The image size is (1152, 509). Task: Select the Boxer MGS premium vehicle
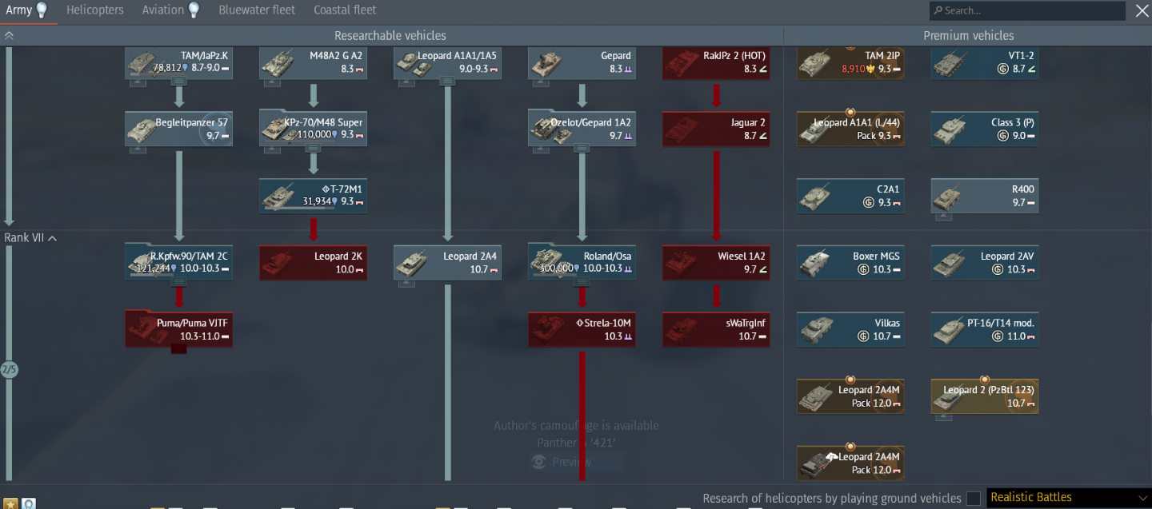pyautogui.click(x=851, y=263)
